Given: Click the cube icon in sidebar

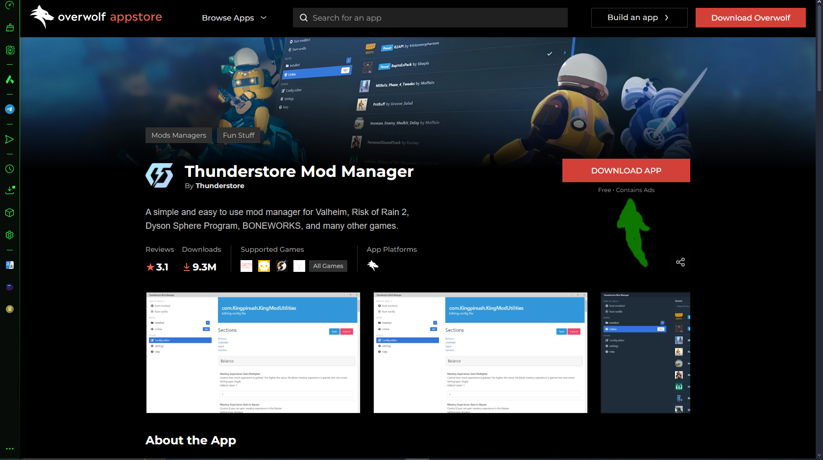Looking at the screenshot, I should point(9,213).
